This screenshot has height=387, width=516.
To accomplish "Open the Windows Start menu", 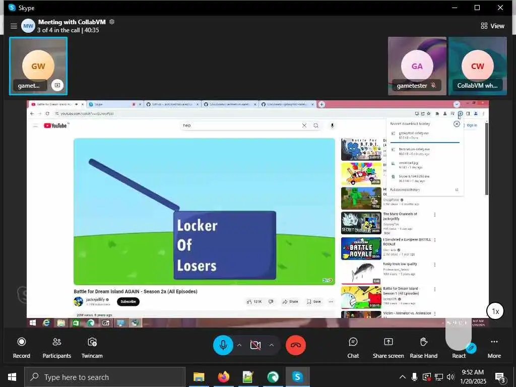I will pyautogui.click(x=12, y=377).
